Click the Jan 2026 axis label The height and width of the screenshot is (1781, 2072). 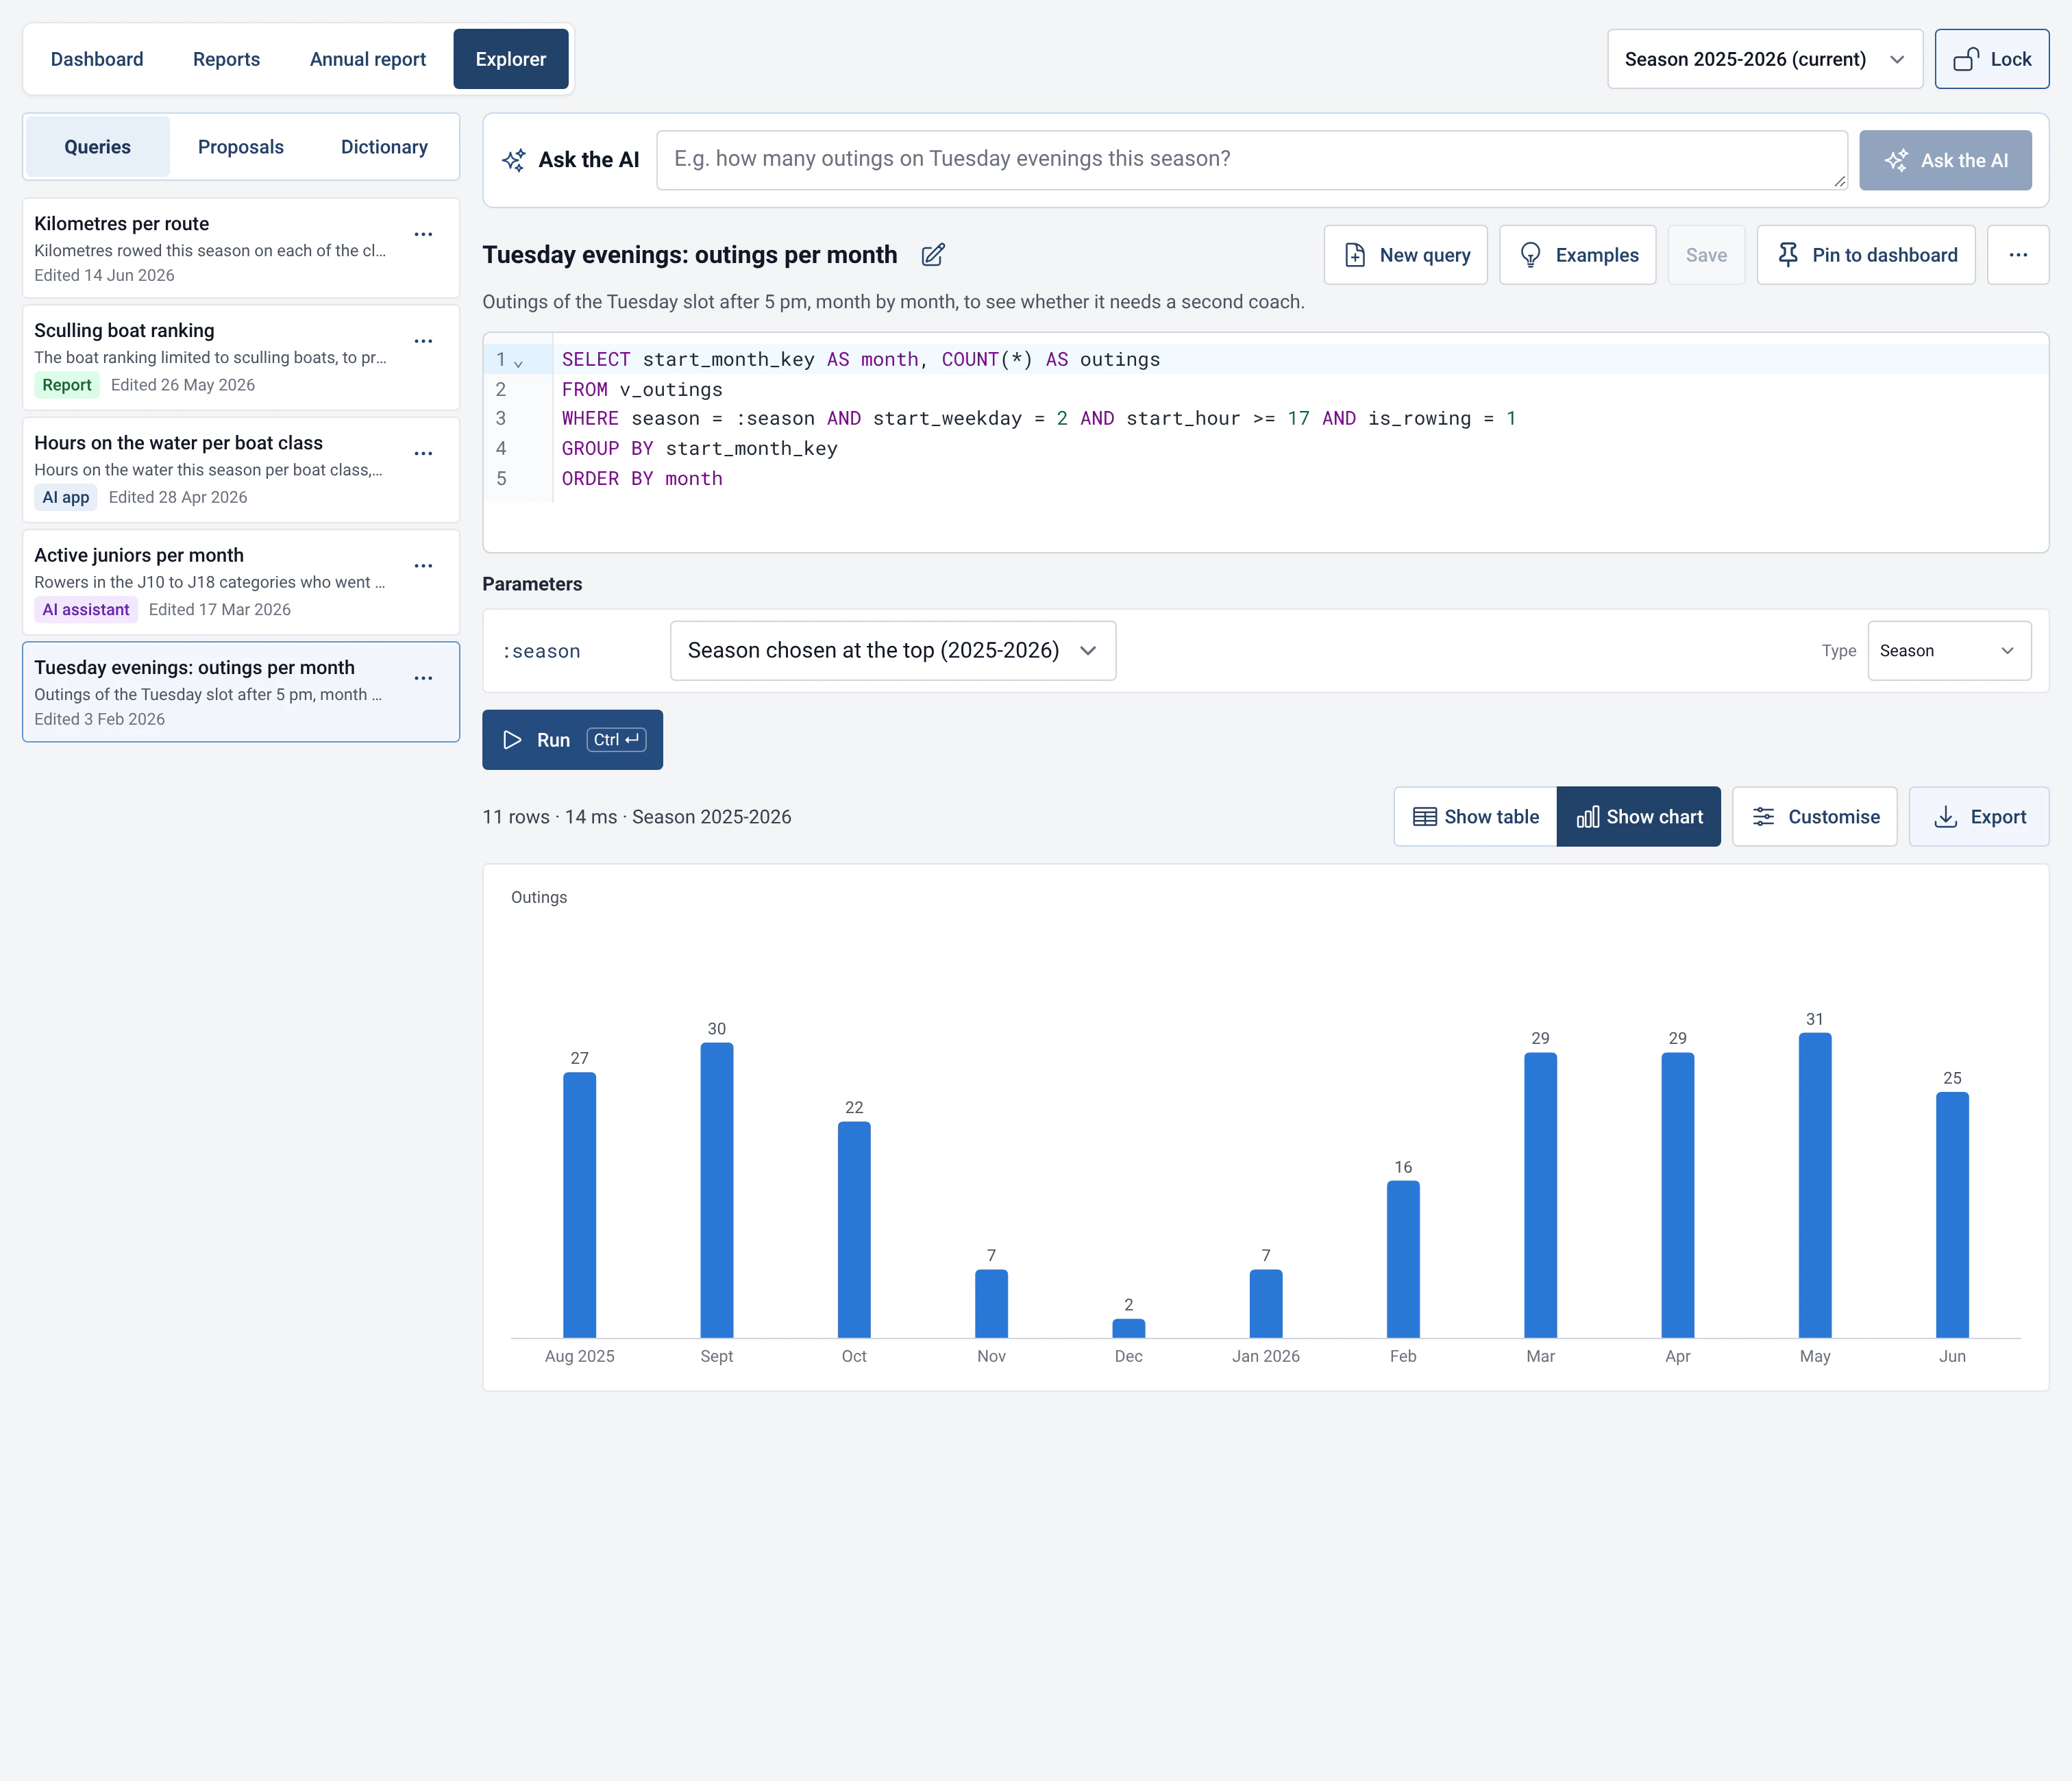point(1266,1356)
